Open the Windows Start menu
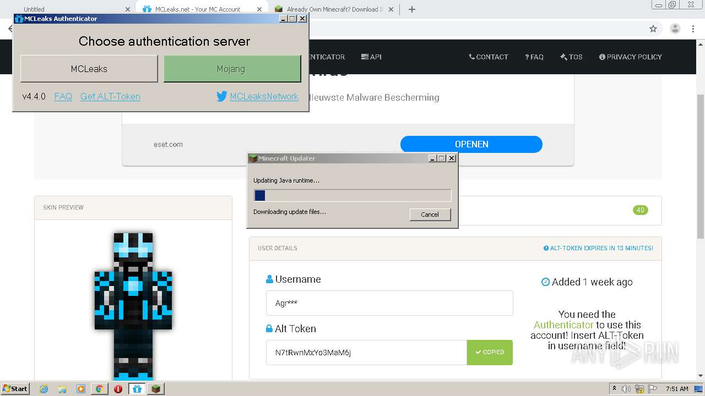 [x=15, y=388]
